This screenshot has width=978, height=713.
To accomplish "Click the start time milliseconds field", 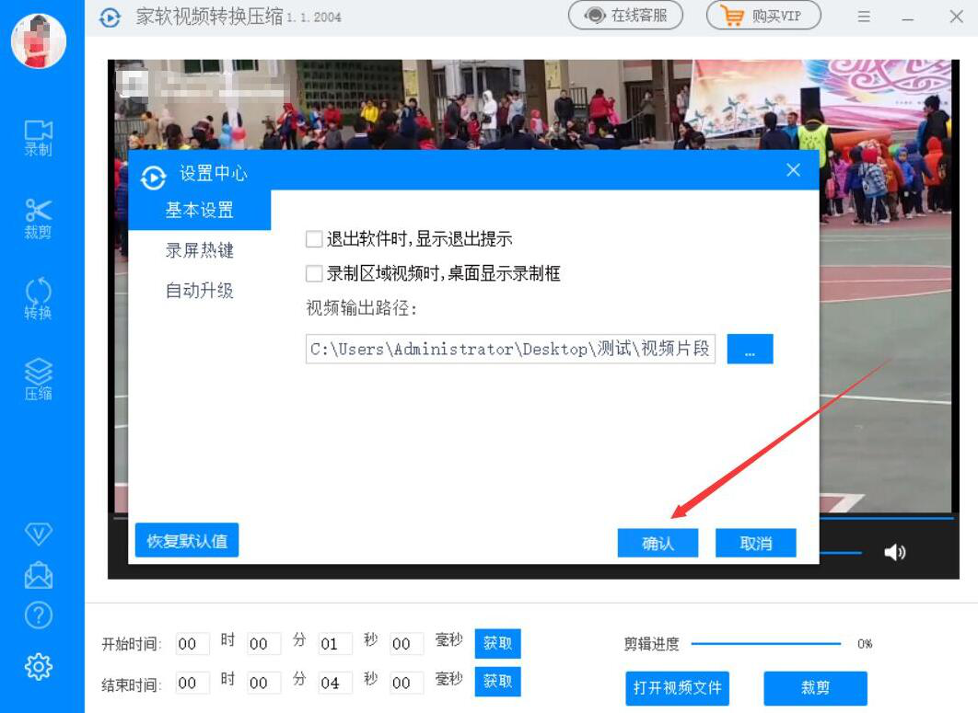I will pos(406,643).
